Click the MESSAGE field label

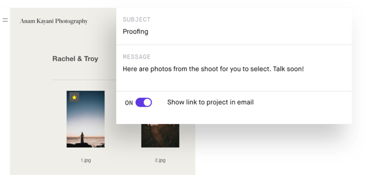pyautogui.click(x=137, y=57)
